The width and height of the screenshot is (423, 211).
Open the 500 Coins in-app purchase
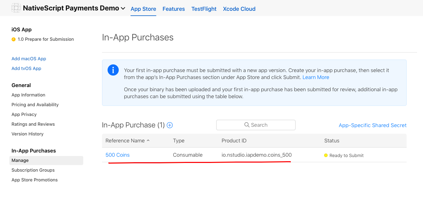coord(118,155)
